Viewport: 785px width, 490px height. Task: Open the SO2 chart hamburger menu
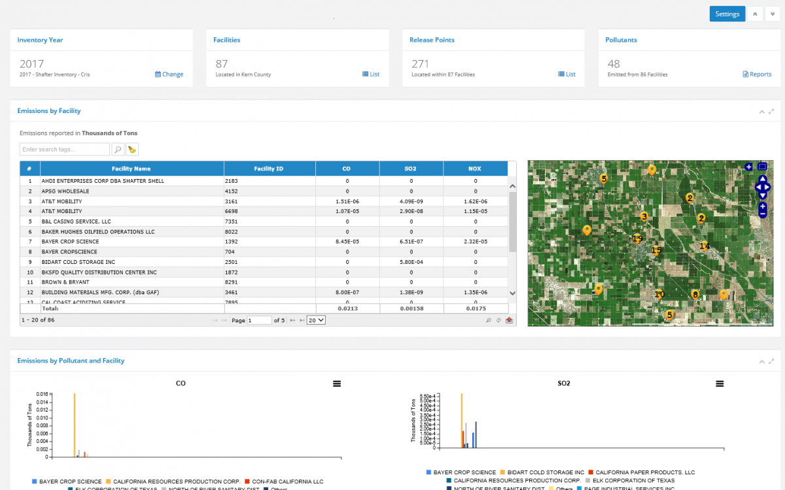[720, 384]
